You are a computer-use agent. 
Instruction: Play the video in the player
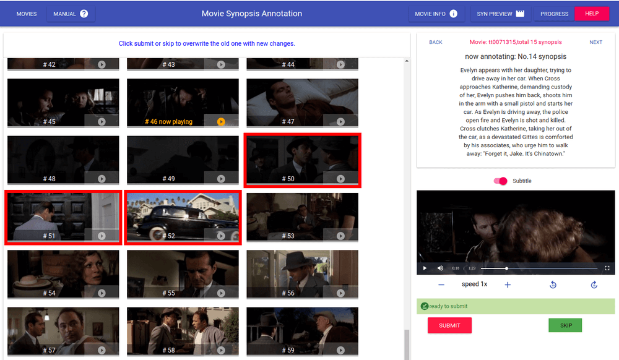click(x=425, y=268)
